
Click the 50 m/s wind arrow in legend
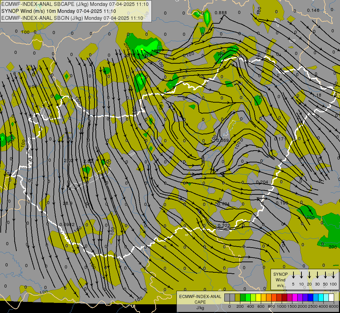point(325,274)
